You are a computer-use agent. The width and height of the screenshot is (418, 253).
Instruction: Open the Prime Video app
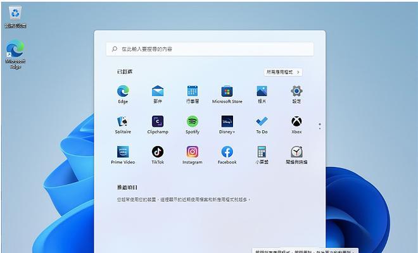123,155
